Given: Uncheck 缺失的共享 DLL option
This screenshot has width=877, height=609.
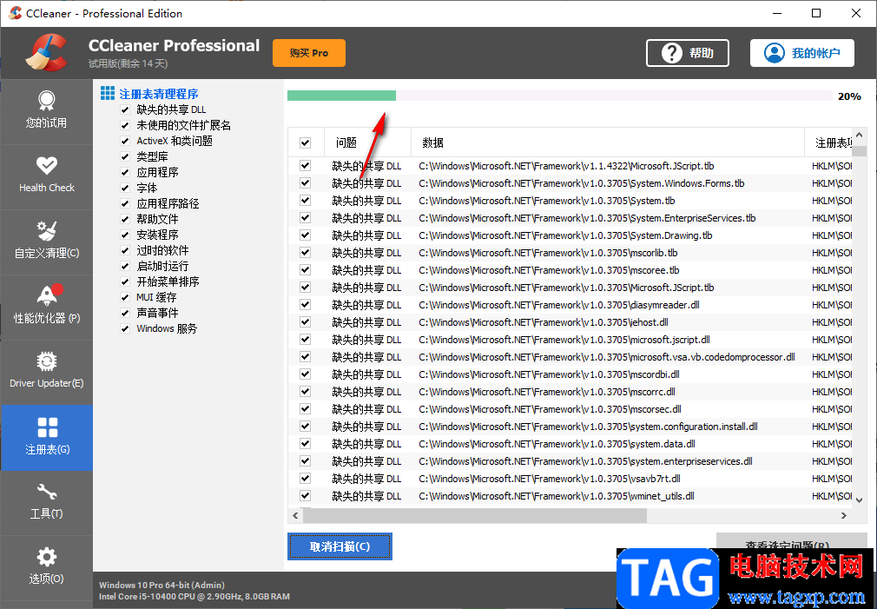Looking at the screenshot, I should pos(126,109).
